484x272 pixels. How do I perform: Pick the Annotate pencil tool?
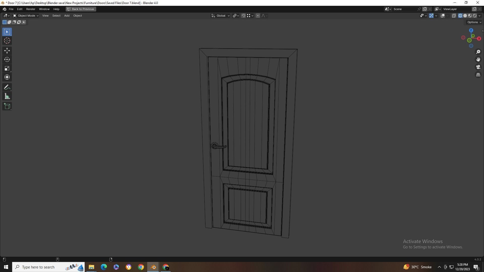(7, 87)
